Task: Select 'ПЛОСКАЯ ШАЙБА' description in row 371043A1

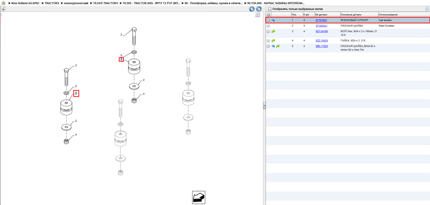Action: 352,26
